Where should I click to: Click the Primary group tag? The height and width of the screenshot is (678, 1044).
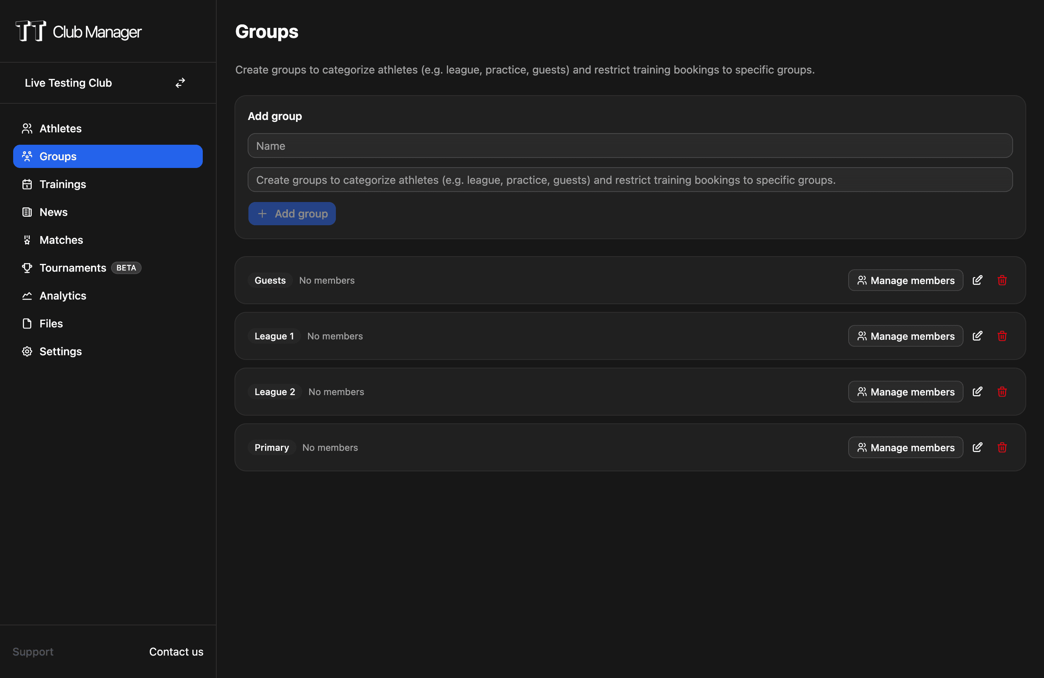pyautogui.click(x=272, y=447)
